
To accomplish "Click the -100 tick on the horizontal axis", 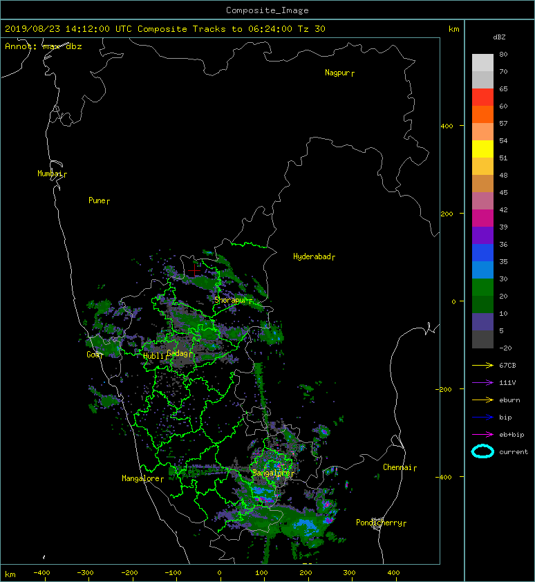I will [x=173, y=573].
